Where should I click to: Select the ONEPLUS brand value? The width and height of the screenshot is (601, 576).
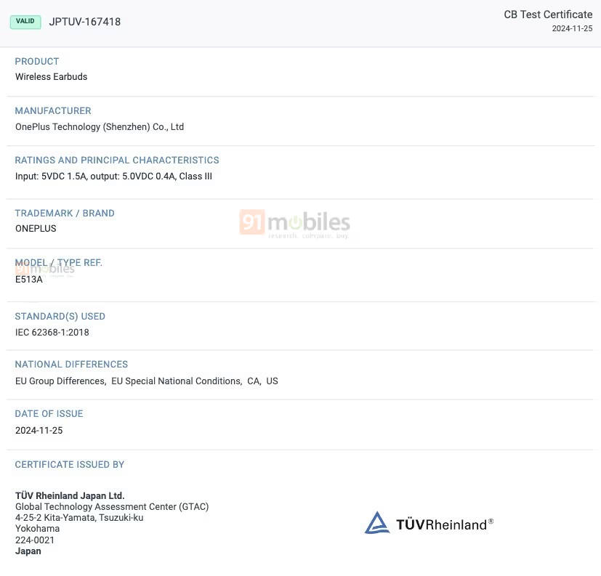click(x=36, y=229)
